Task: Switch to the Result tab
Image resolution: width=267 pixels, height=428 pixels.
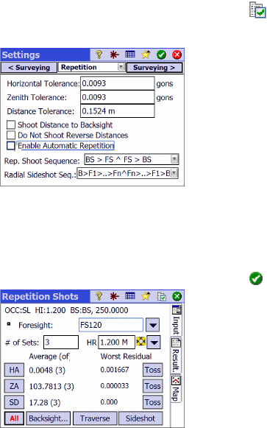Action: pos(177,355)
